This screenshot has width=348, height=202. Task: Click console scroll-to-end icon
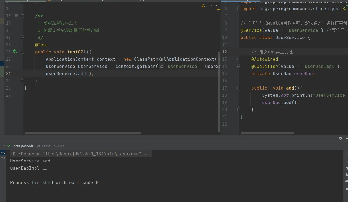pyautogui.click(x=346, y=174)
